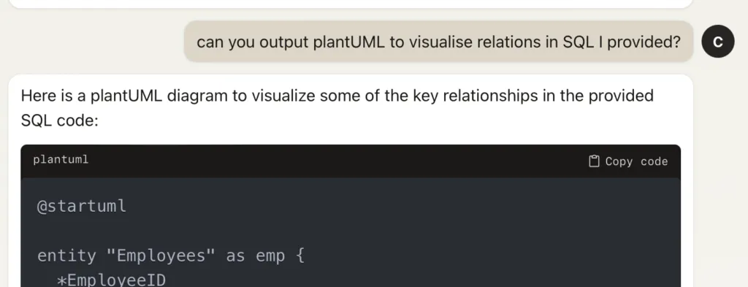Click the previous message card at top edge
The height and width of the screenshot is (287, 748).
click(x=351, y=4)
